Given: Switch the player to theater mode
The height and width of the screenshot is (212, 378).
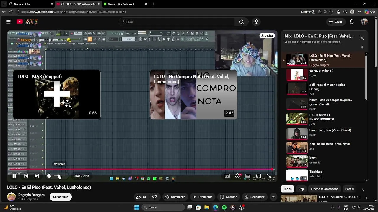Looking at the screenshot, I should pyautogui.click(x=248, y=176).
